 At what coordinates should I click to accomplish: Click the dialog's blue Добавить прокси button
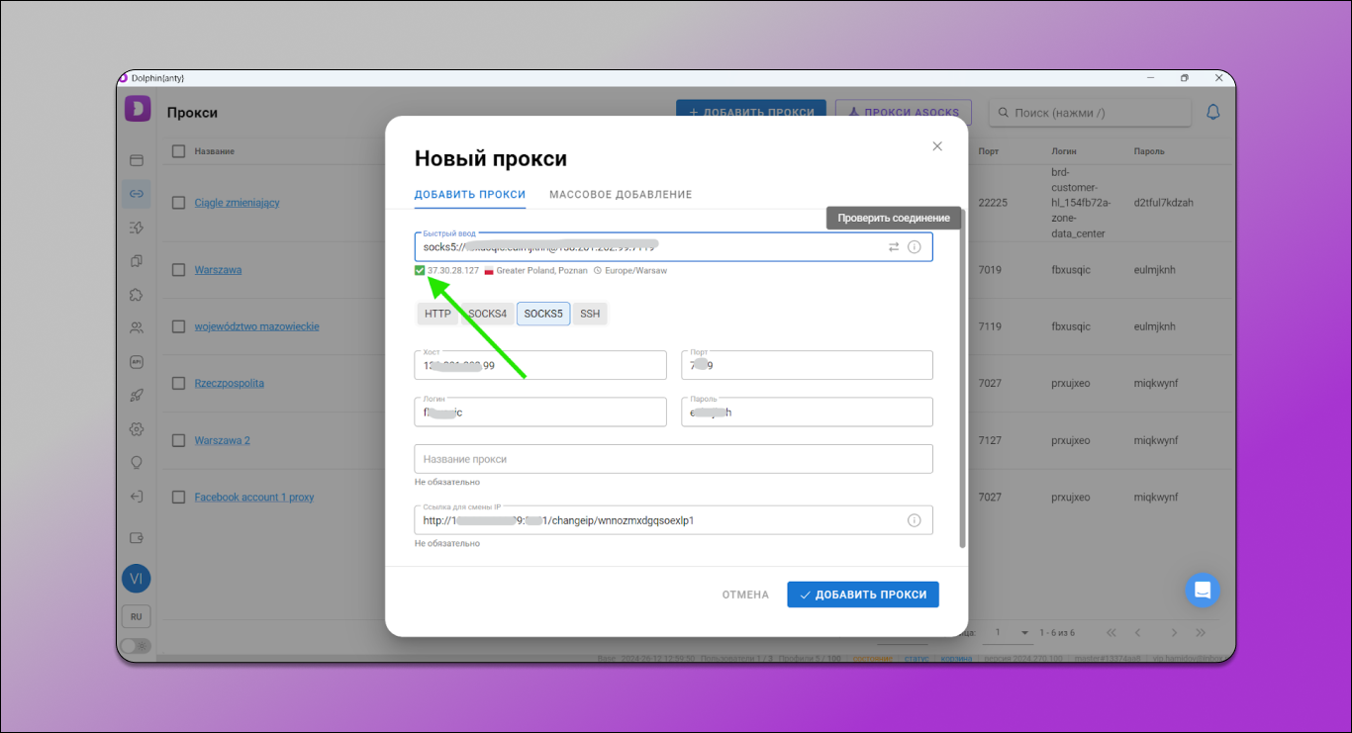tap(863, 595)
